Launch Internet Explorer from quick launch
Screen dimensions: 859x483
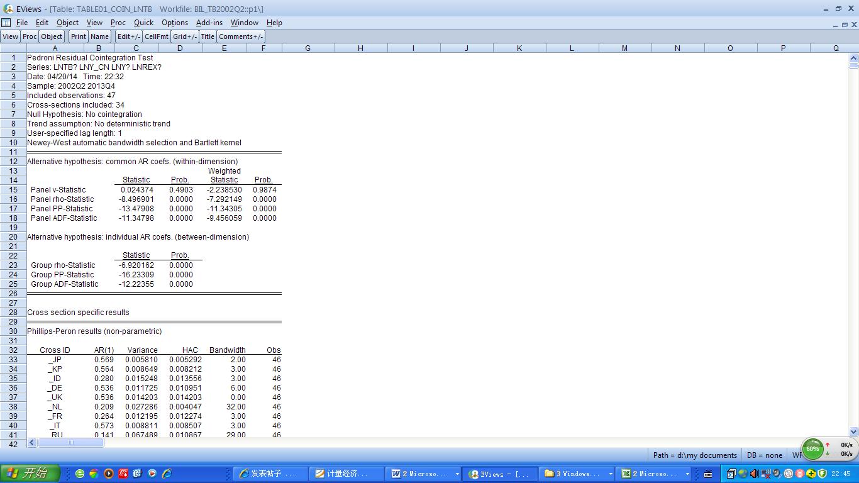pyautogui.click(x=167, y=474)
